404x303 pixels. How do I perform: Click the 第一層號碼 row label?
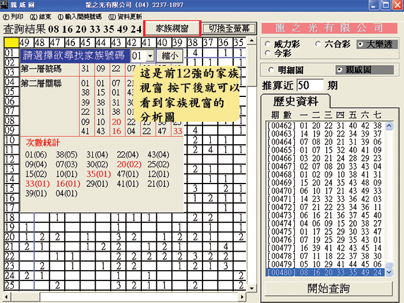click(x=41, y=69)
